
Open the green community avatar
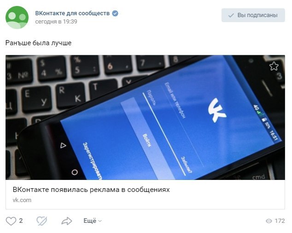click(x=17, y=18)
